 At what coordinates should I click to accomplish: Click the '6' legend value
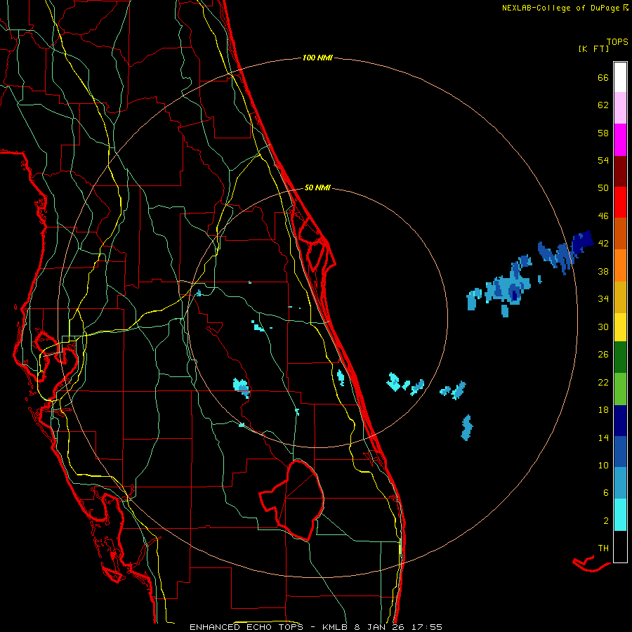click(606, 493)
